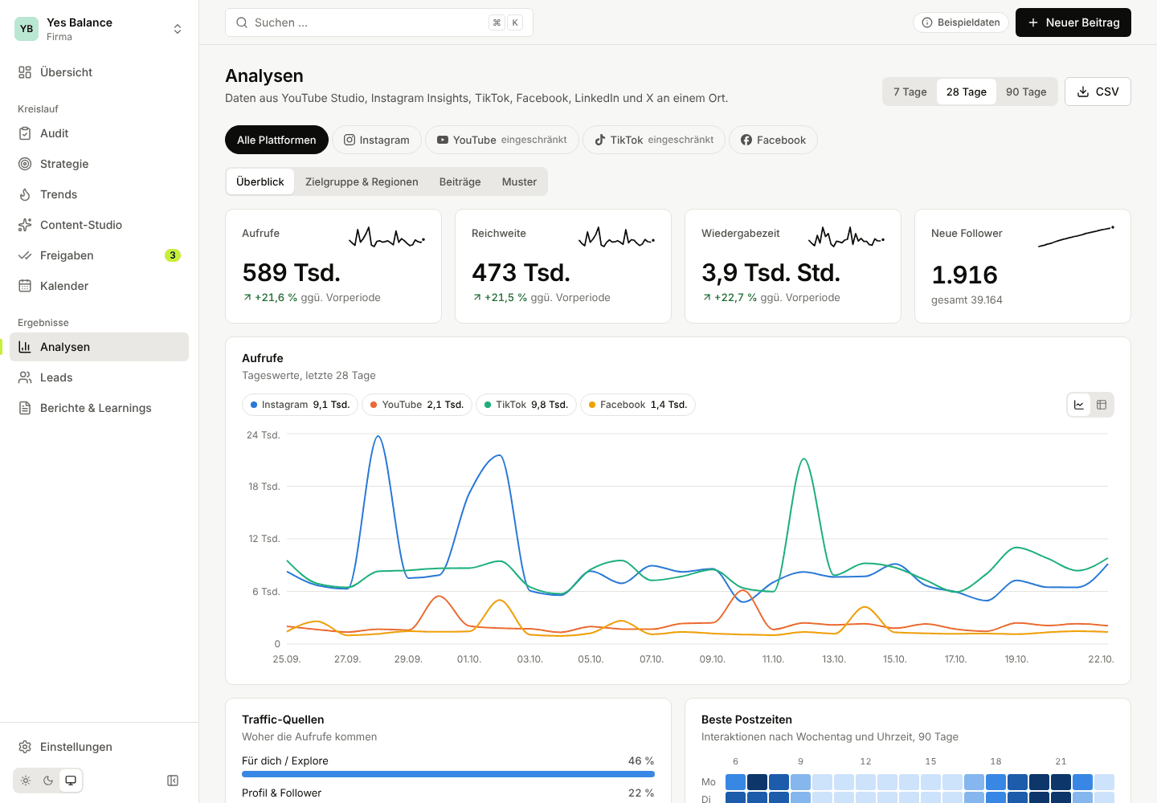1157x803 pixels.
Task: Click the Audit clipboard icon
Action: 25,133
